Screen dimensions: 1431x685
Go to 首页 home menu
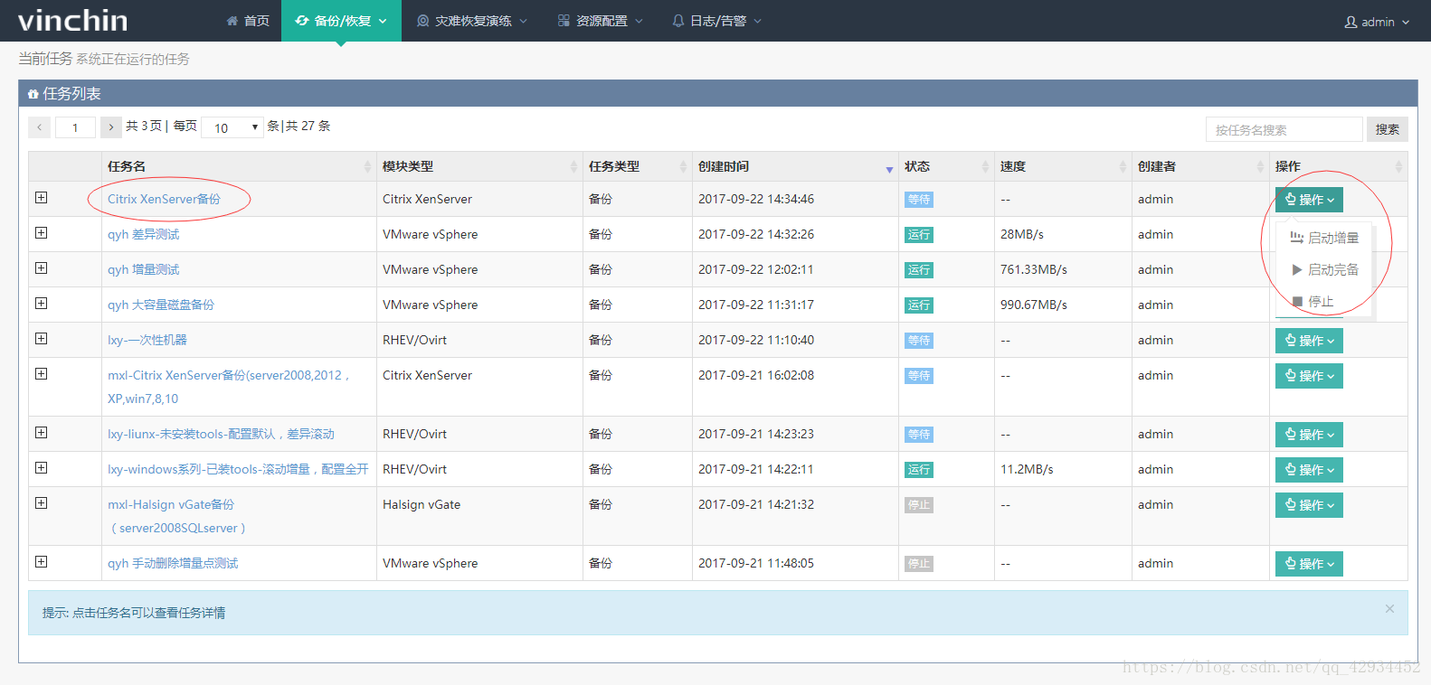click(x=248, y=21)
